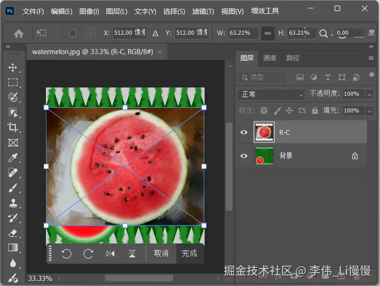This screenshot has width=380, height=286.
Task: Select the Eyedropper tool
Action: 13,157
